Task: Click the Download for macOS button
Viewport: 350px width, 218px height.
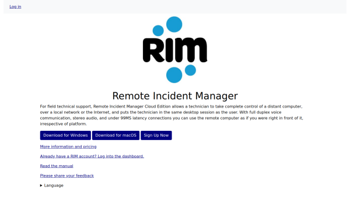Action: [116, 135]
